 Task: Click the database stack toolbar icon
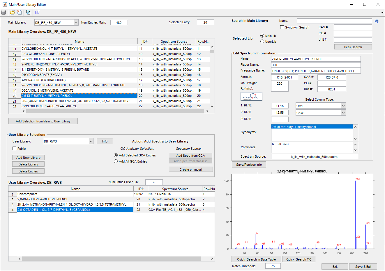click(x=3, y=12)
